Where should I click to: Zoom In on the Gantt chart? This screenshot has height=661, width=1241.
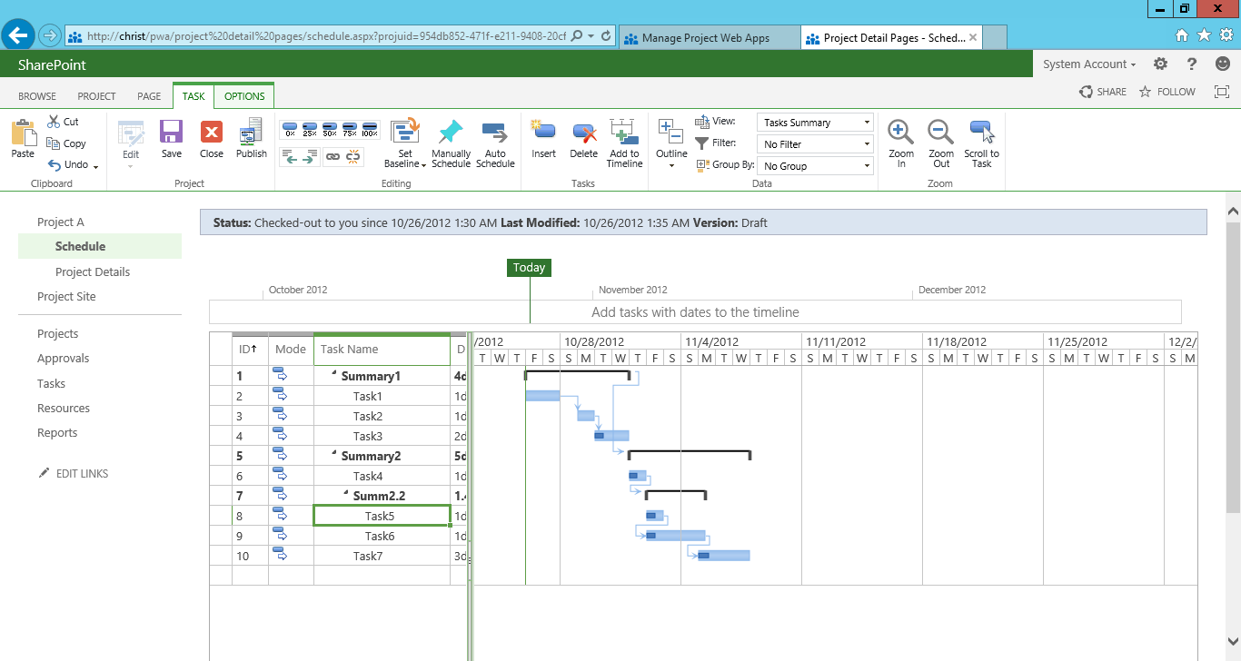(901, 133)
